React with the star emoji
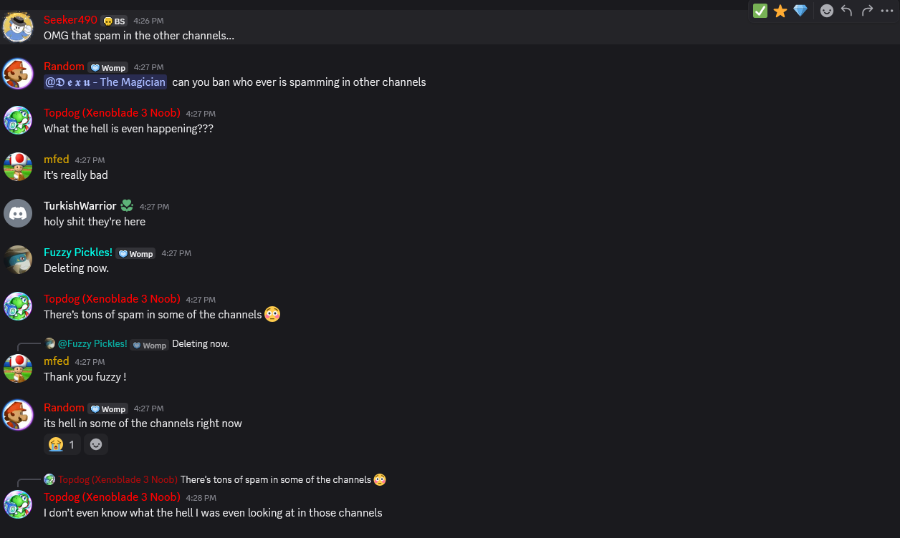Viewport: 900px width, 538px height. 780,11
